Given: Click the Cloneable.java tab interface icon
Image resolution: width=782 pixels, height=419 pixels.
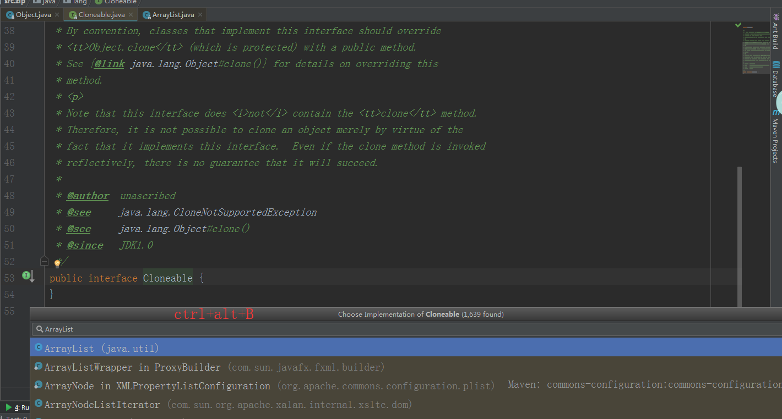Looking at the screenshot, I should pyautogui.click(x=73, y=15).
